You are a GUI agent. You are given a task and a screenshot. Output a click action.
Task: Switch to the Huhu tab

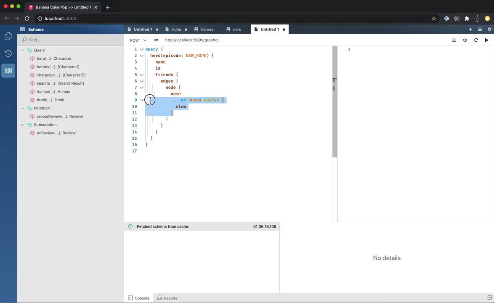176,29
